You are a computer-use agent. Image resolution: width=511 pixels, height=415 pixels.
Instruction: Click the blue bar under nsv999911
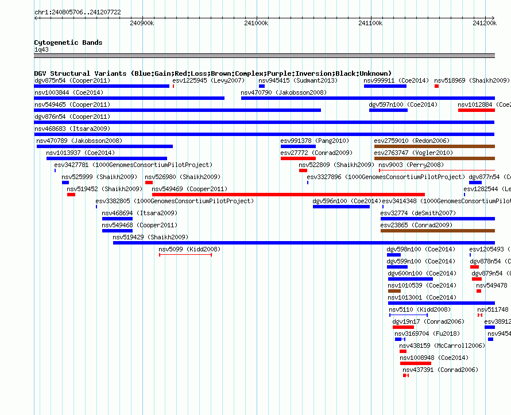[x=385, y=86]
